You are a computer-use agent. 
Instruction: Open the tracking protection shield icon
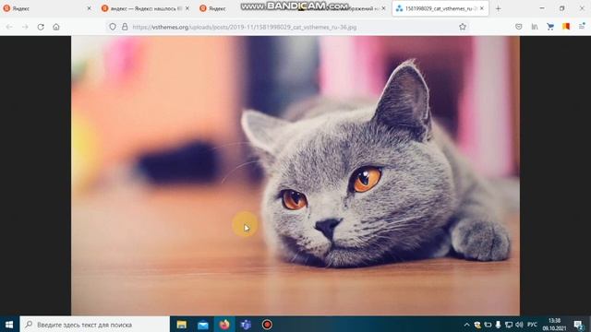point(113,27)
